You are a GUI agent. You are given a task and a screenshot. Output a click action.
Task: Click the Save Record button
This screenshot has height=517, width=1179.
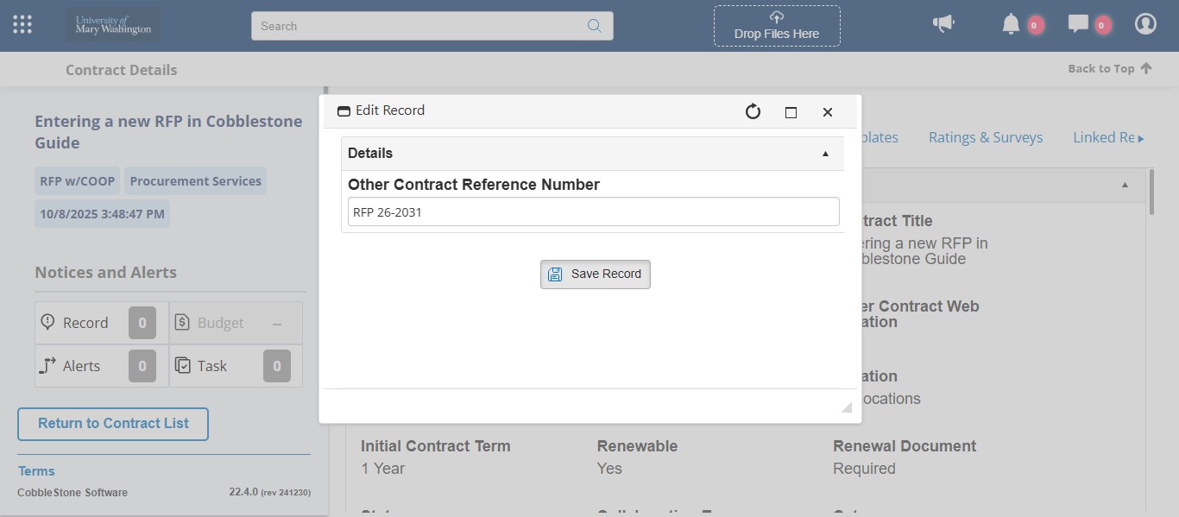tap(595, 274)
